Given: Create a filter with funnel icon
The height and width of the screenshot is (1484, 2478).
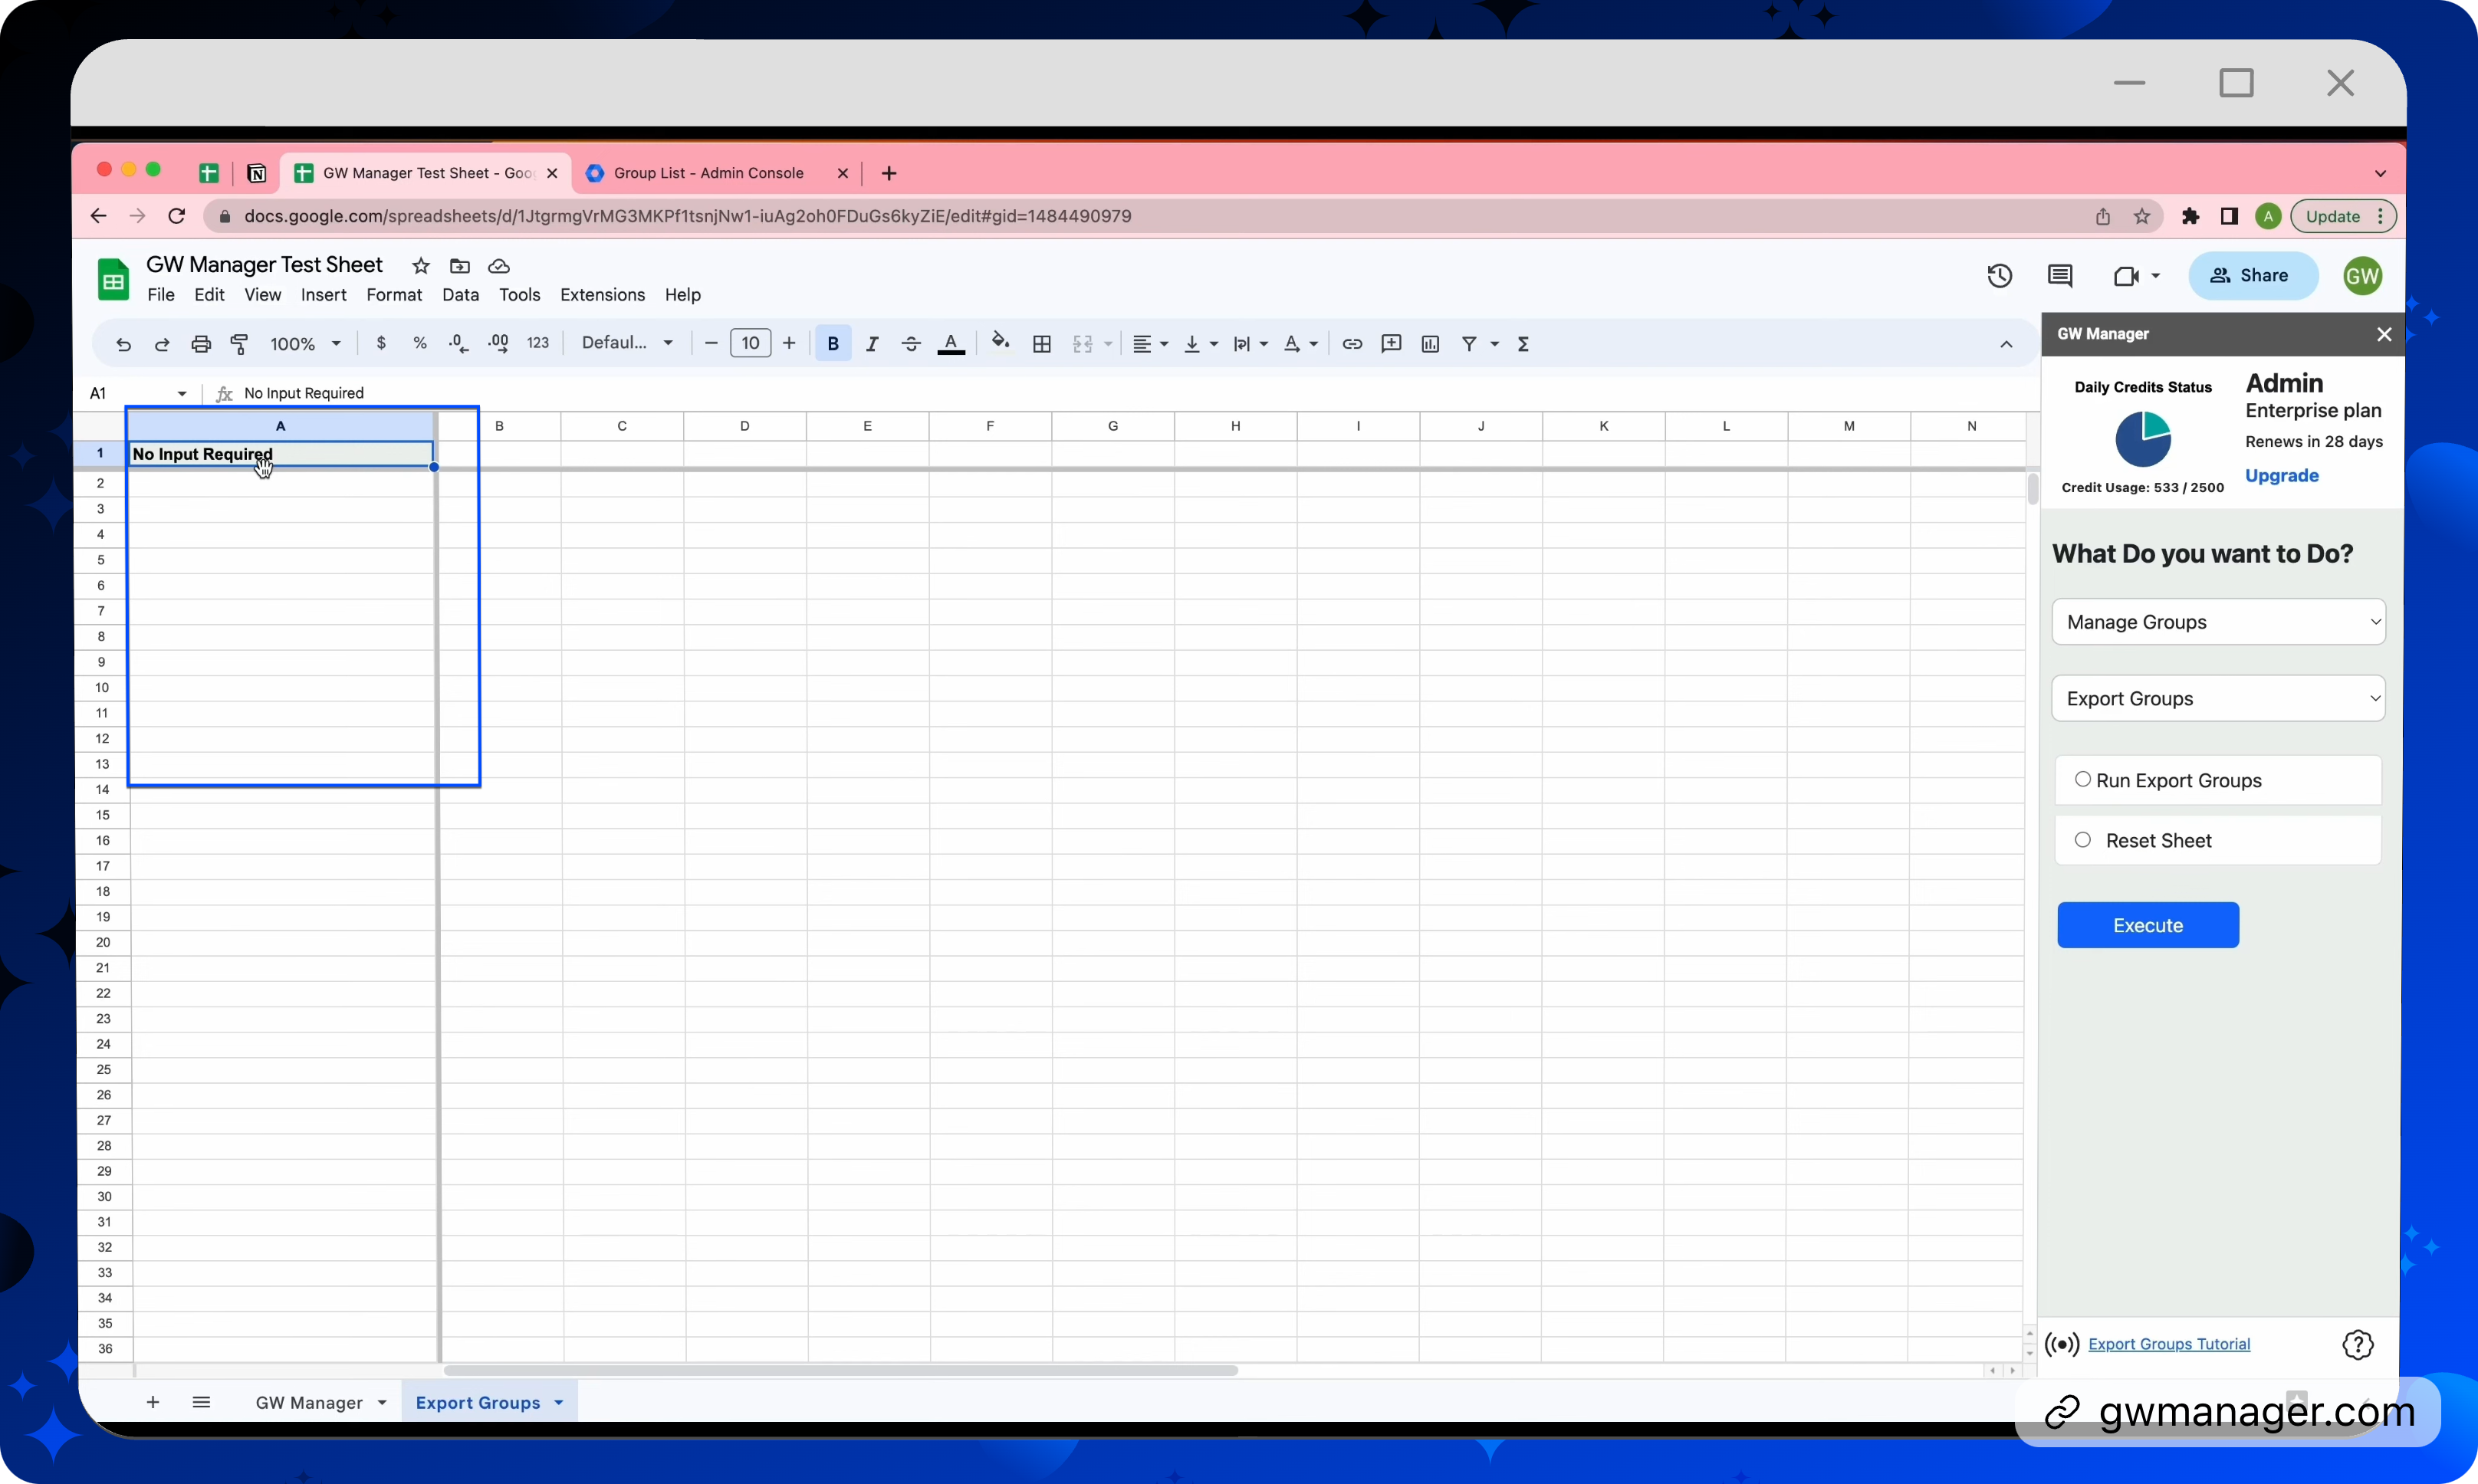Looking at the screenshot, I should [x=1469, y=343].
